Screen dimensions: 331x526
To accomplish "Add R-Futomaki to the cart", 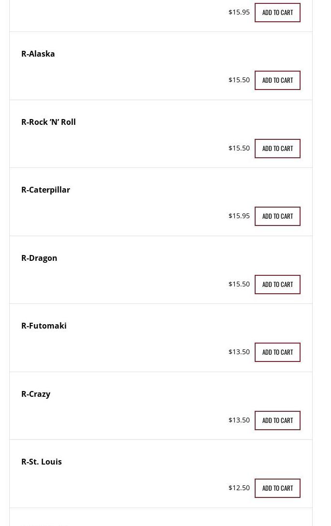I will (x=277, y=352).
